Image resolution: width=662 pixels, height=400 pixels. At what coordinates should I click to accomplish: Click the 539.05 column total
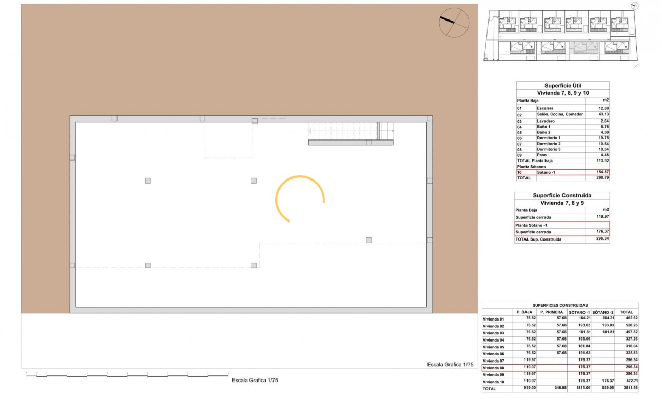pyautogui.click(x=609, y=388)
